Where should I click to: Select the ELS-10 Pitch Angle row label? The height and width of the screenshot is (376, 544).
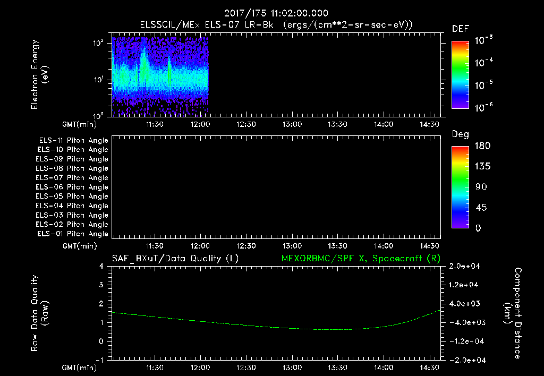[73, 150]
